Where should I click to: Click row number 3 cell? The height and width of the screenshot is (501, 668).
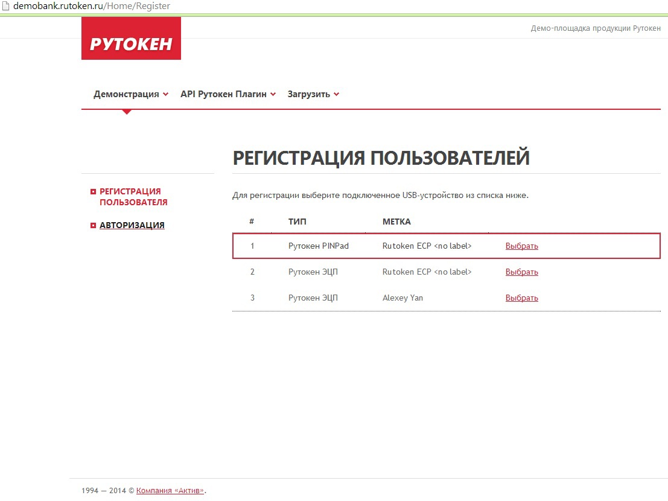pyautogui.click(x=252, y=298)
